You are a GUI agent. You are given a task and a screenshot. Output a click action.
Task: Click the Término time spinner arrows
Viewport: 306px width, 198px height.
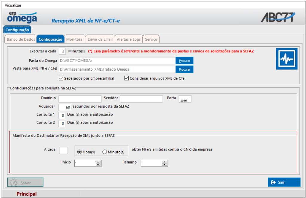coord(165,163)
